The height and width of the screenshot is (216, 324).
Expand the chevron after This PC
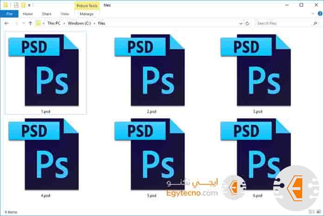tap(64, 23)
